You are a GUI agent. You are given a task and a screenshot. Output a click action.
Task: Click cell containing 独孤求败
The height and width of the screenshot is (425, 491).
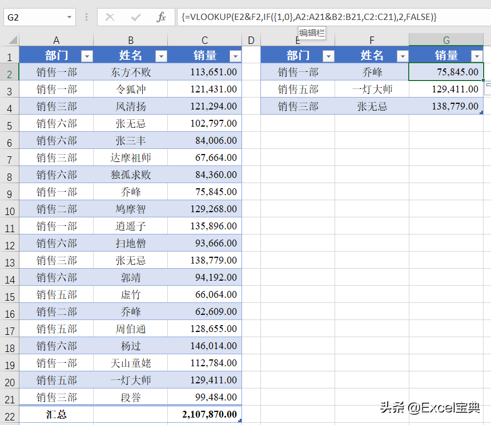pos(131,175)
